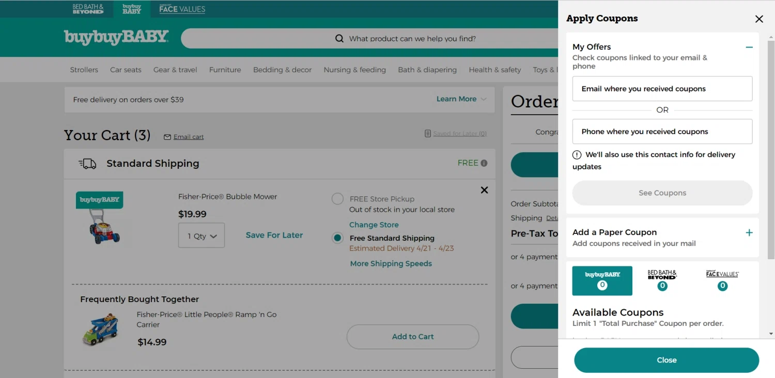Open the Car seats menu
Image resolution: width=775 pixels, height=378 pixels.
pyautogui.click(x=126, y=70)
